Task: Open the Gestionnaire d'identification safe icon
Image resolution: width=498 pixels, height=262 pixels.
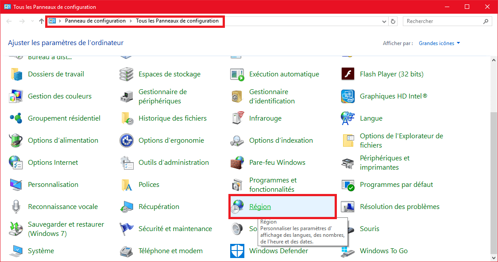Action: coord(237,96)
